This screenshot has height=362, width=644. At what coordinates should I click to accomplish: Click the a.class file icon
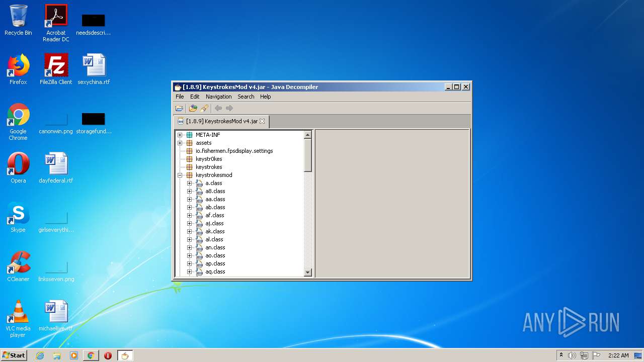pyautogui.click(x=199, y=183)
